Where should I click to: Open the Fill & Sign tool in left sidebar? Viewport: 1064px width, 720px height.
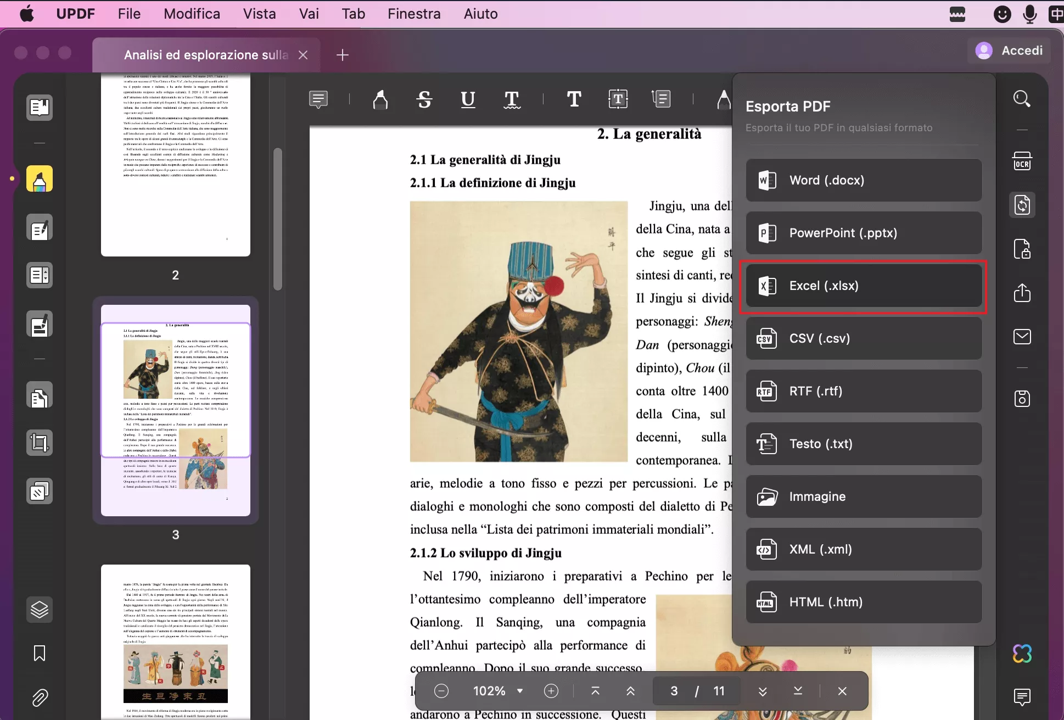tap(40, 325)
